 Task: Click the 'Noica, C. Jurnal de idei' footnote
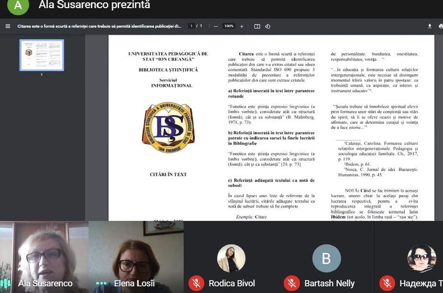378,172
